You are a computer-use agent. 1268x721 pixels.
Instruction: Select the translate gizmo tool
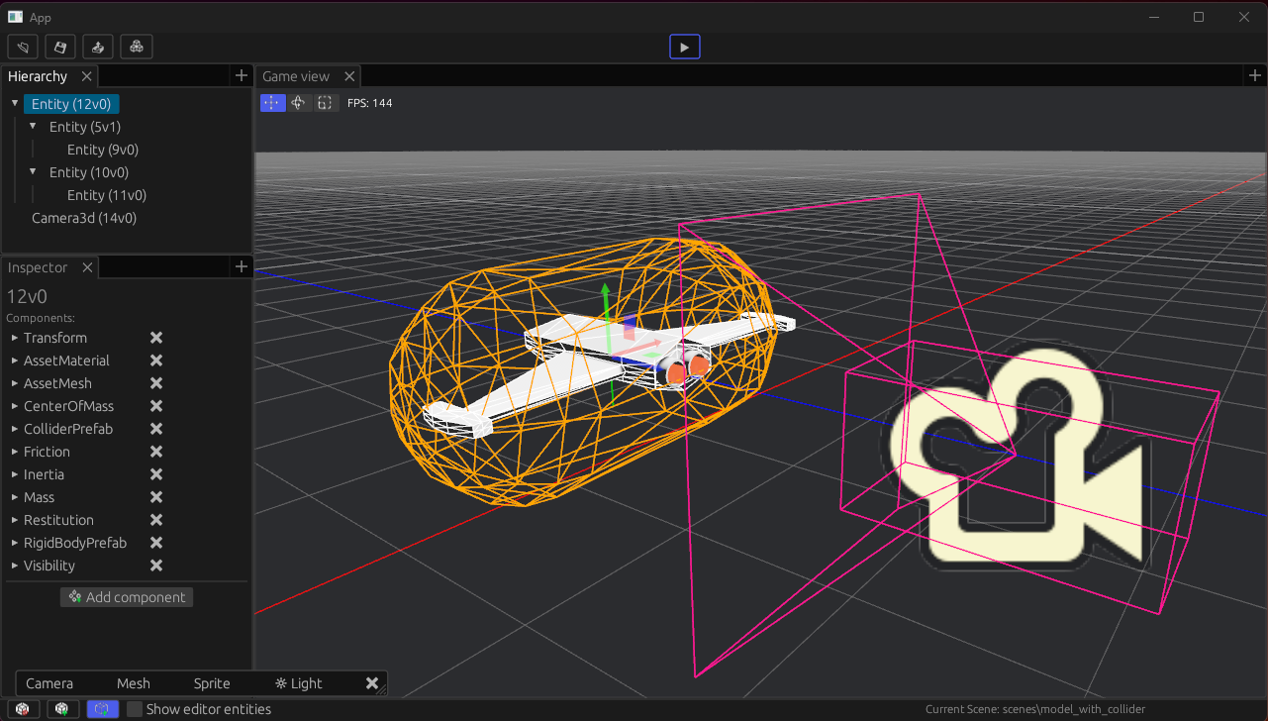(x=272, y=103)
